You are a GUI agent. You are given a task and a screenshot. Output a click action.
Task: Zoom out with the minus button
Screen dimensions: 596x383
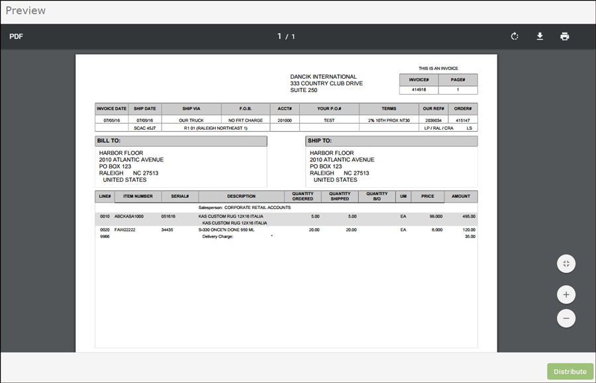566,318
